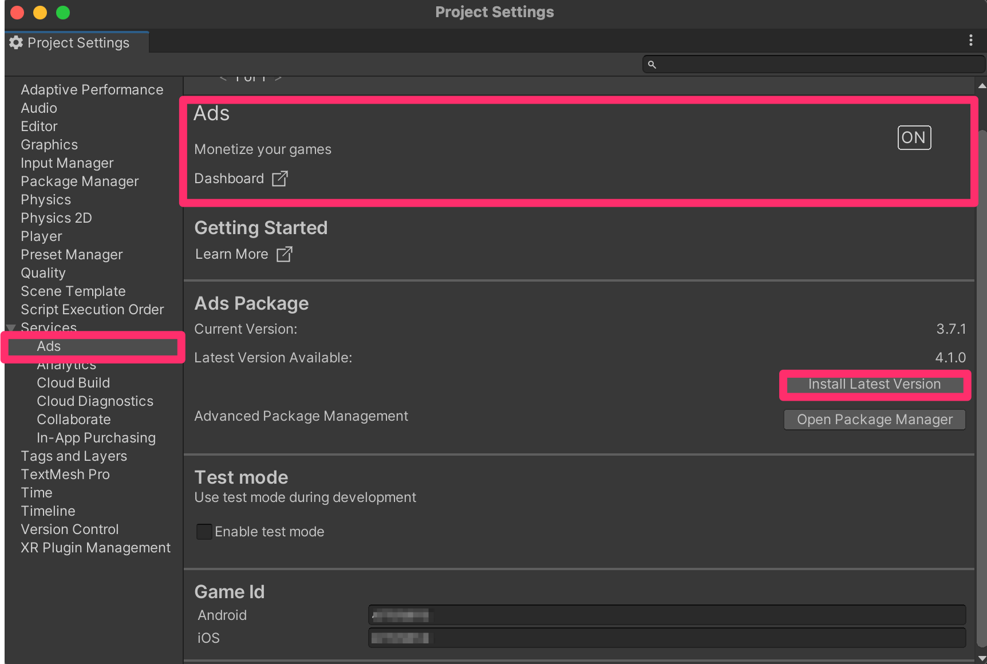Click the Learn More external link icon
This screenshot has width=987, height=664.
click(285, 254)
